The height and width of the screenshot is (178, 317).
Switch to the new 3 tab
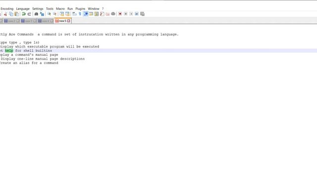click(29, 21)
